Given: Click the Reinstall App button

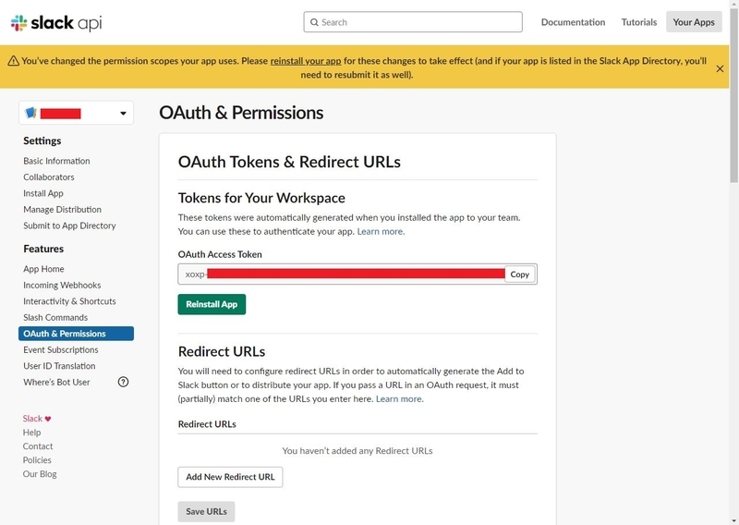Looking at the screenshot, I should (212, 304).
